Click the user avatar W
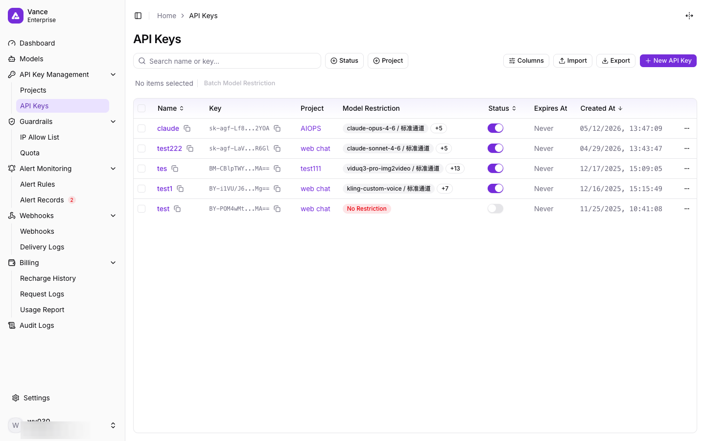The height and width of the screenshot is (441, 705). coord(15,425)
